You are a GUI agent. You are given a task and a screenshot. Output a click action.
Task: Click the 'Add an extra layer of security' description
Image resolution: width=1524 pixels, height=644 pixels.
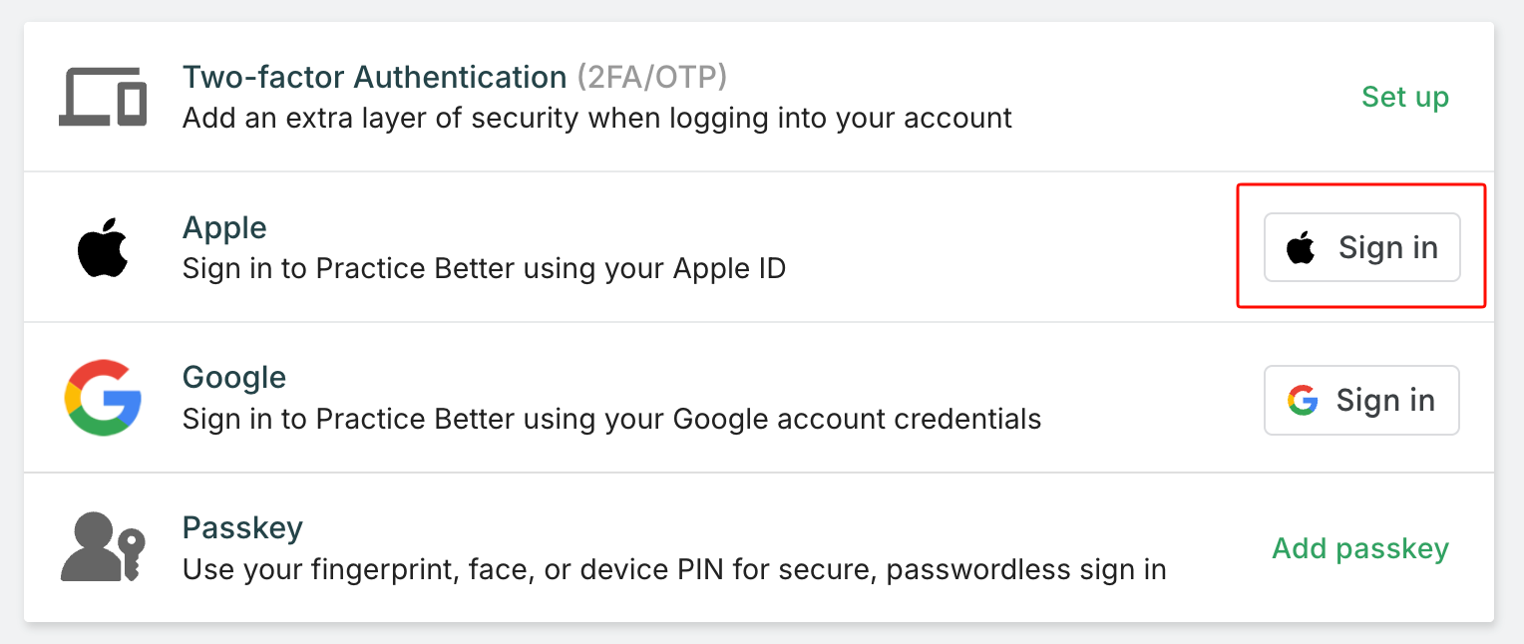596,119
